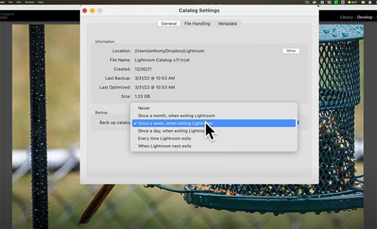Minimize the Catalog Settings window with yellow button
Screen dimensions: 377x229
(92, 11)
